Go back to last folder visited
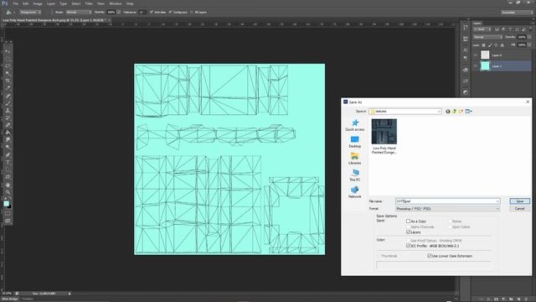Viewport: 536px width, 302px height. (448, 112)
